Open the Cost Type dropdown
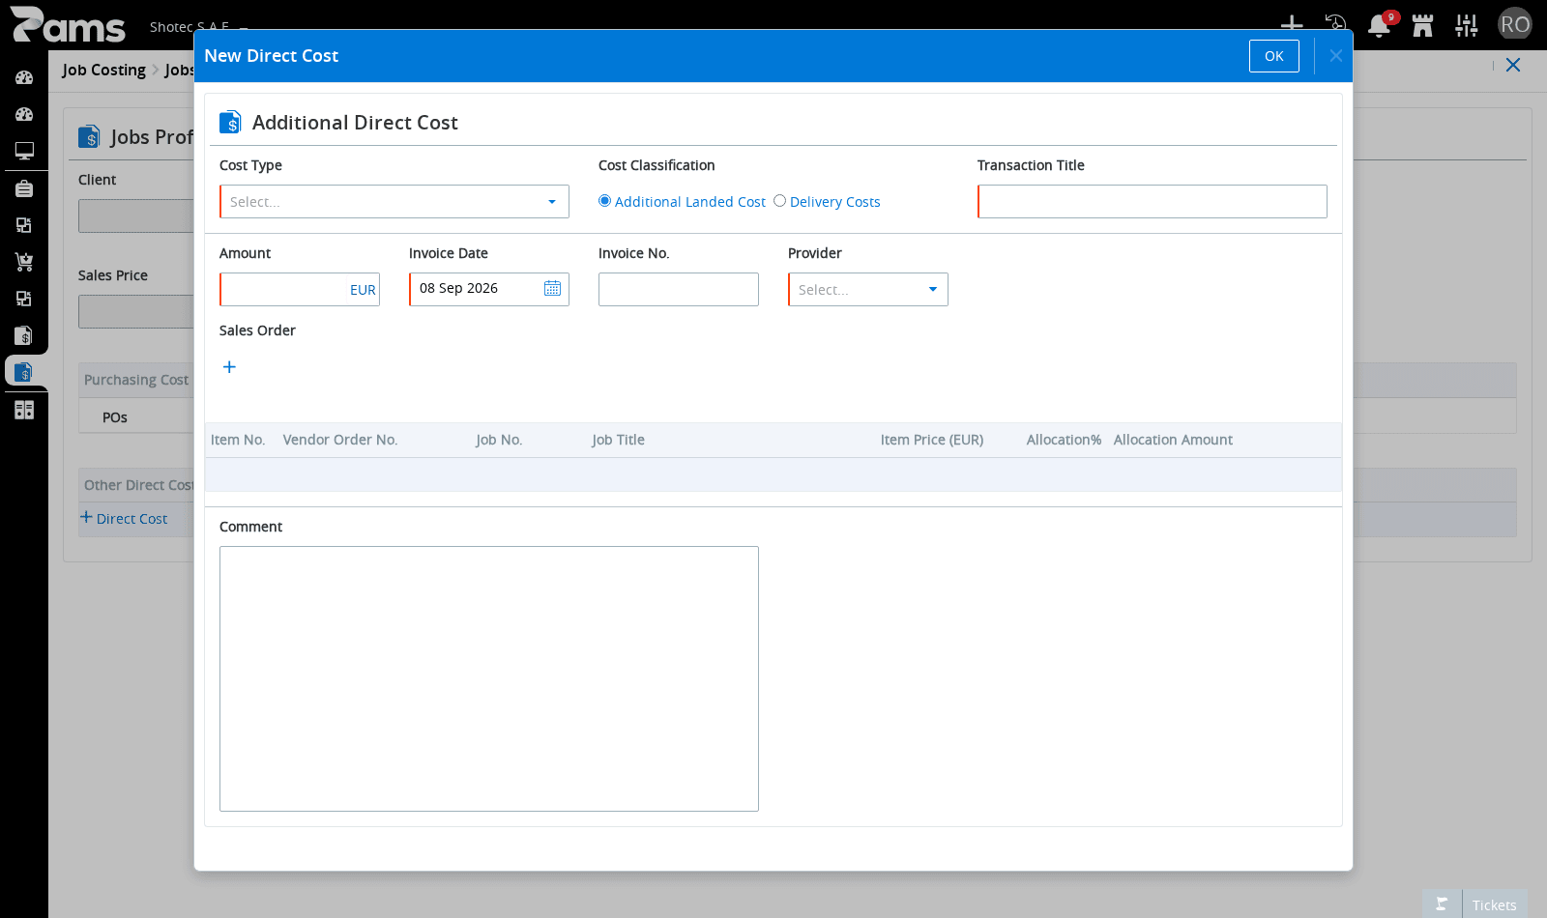This screenshot has width=1547, height=918. click(x=394, y=202)
